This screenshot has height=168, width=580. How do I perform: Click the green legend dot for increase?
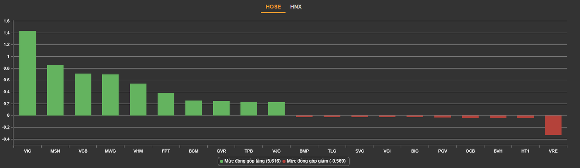pos(222,161)
